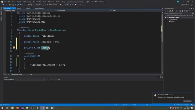This screenshot has height=110, width=195.
Task: Open Firefox from the taskbar
Action: click(x=17, y=108)
